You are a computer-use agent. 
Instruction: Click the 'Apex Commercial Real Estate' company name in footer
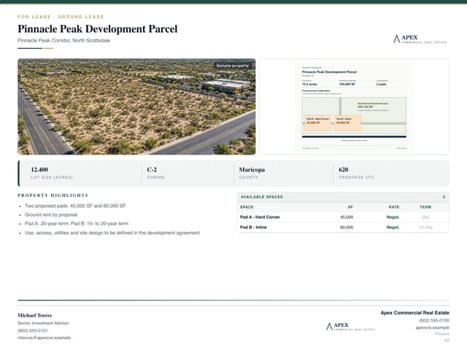(x=415, y=313)
